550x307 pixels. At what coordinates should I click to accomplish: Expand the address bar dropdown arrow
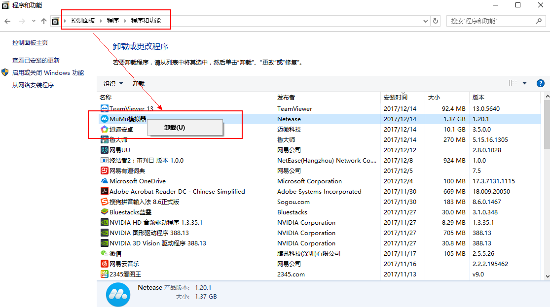pos(425,21)
